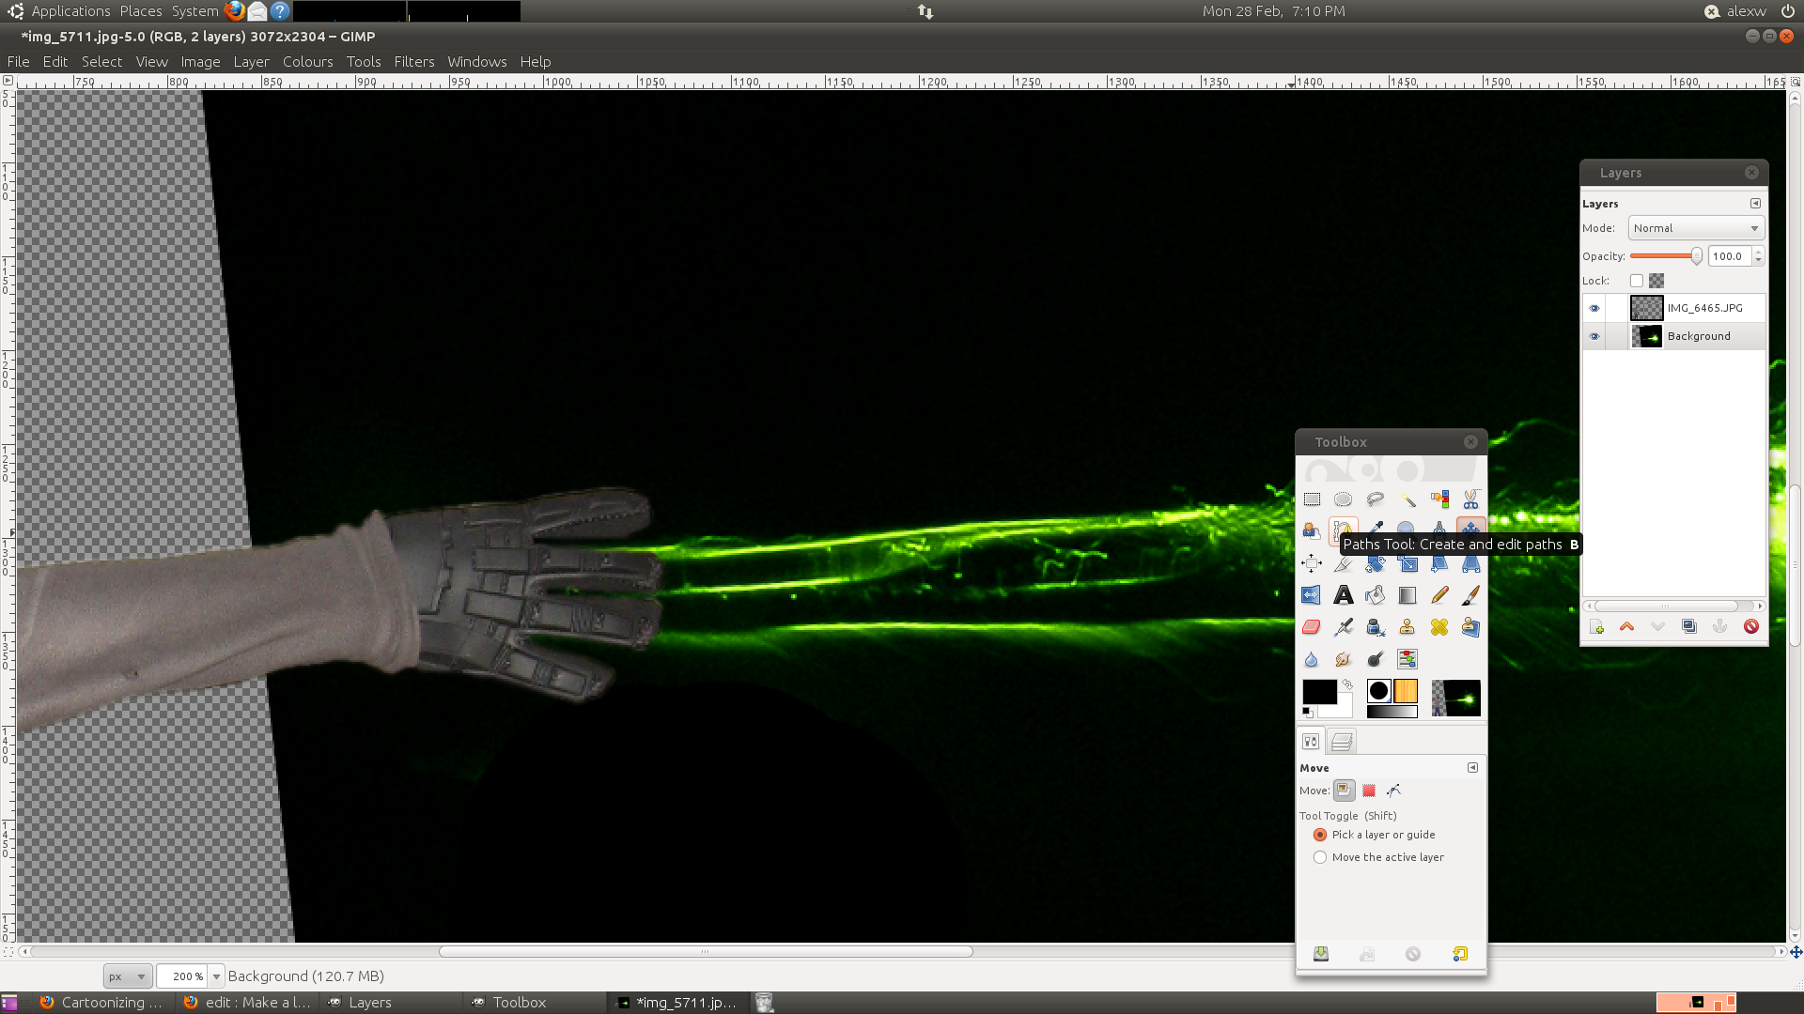Hide the Background layer
1804x1014 pixels.
[1594, 336]
